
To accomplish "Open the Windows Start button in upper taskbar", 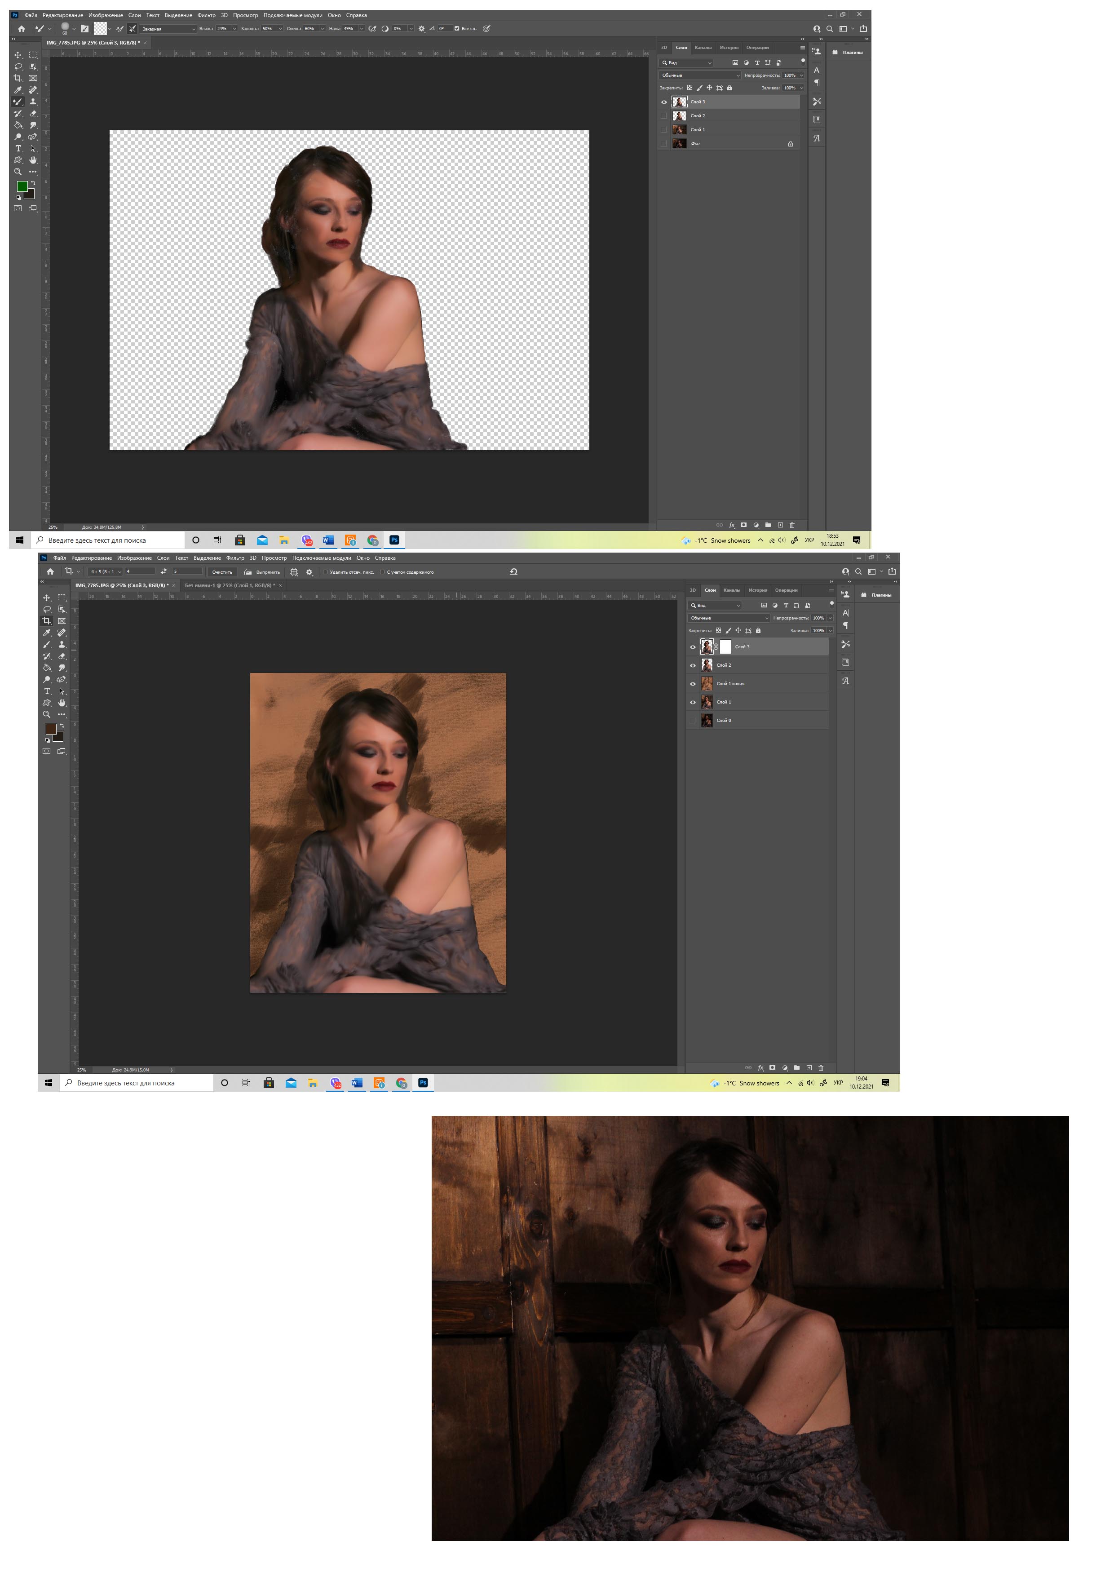I will [x=19, y=540].
